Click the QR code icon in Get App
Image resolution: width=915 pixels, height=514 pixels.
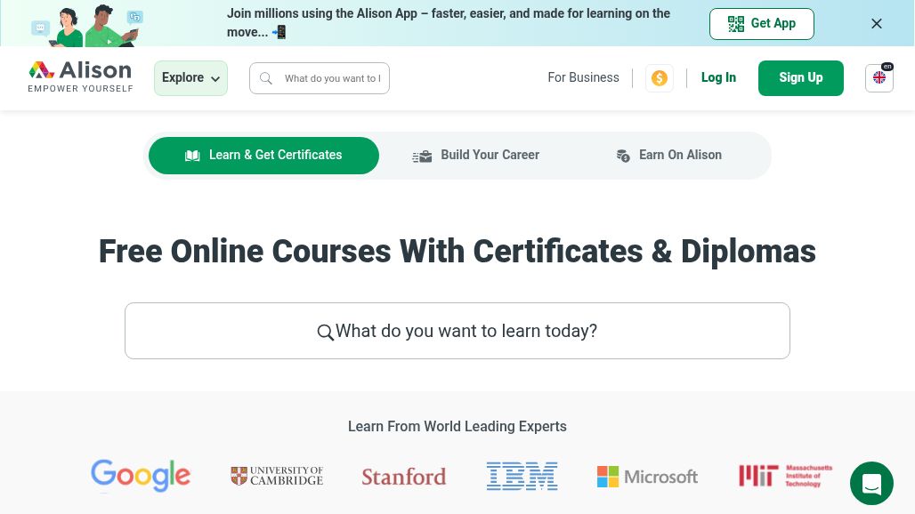click(x=736, y=24)
